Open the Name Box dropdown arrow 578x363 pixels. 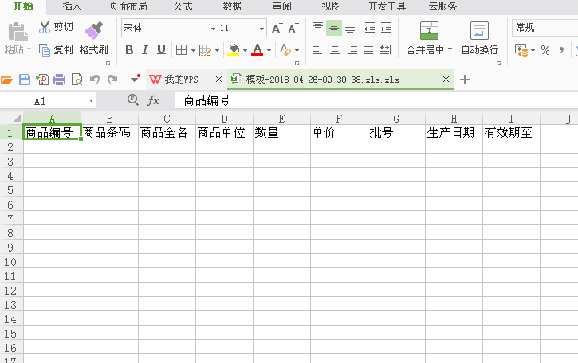tap(91, 101)
